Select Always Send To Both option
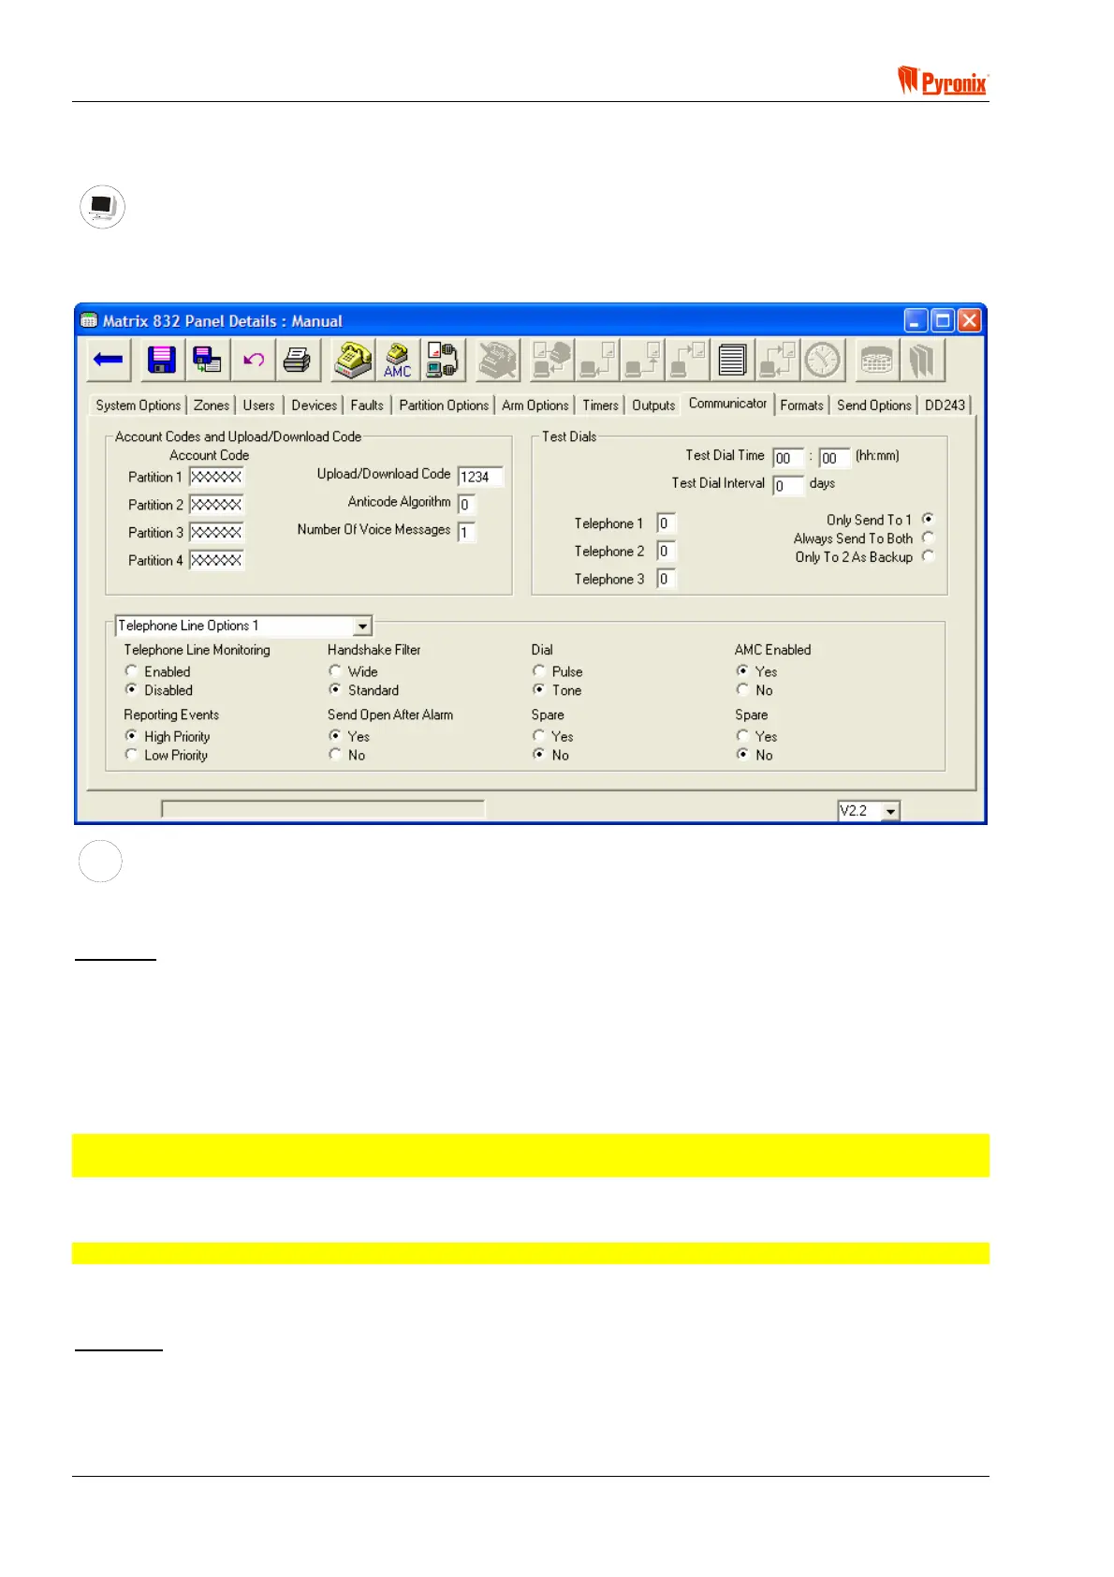 tap(929, 538)
